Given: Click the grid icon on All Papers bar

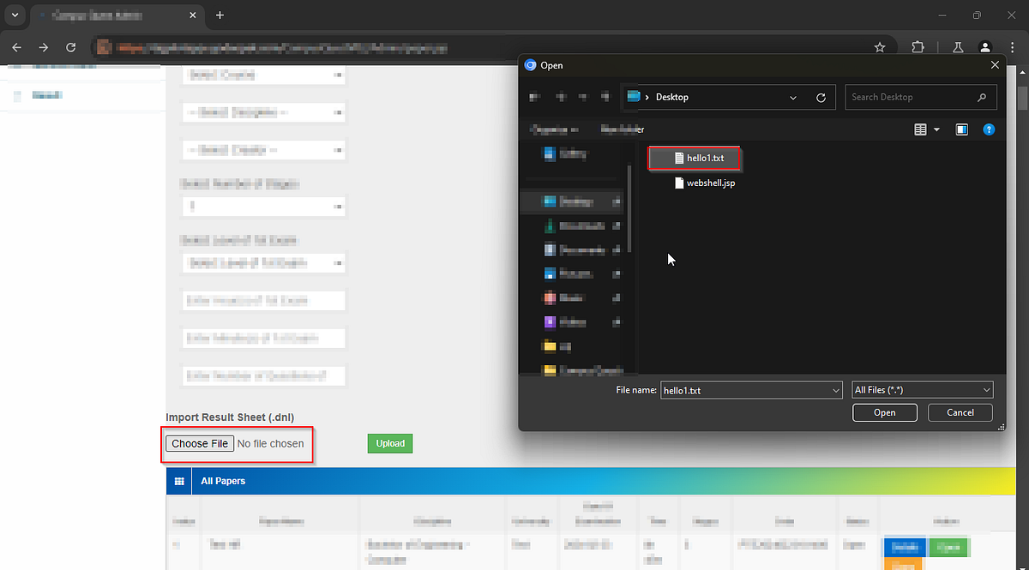Looking at the screenshot, I should point(179,480).
